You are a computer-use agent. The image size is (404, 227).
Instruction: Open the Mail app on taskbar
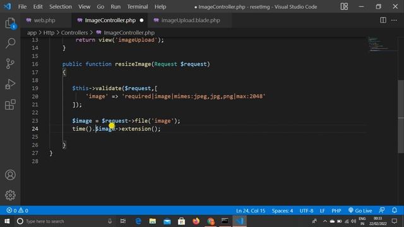167,221
